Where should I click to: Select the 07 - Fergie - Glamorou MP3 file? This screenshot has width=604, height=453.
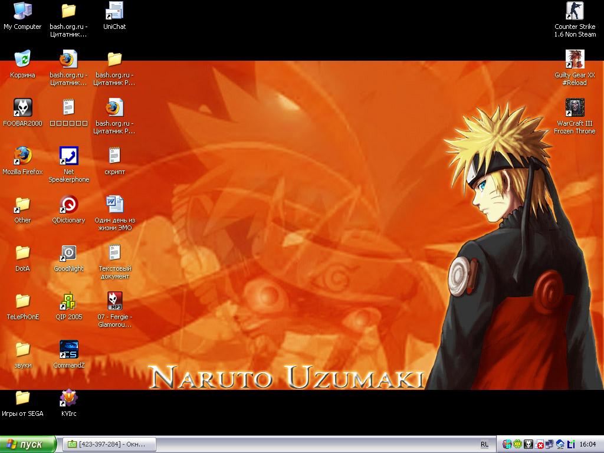(114, 310)
